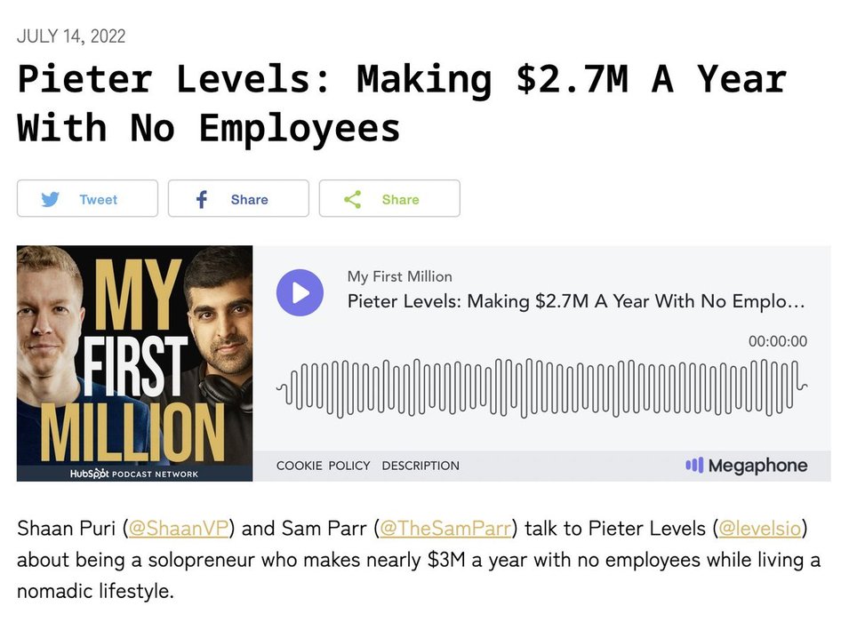The width and height of the screenshot is (849, 622).
Task: Visit the @ShaanVP profile link
Action: point(180,529)
